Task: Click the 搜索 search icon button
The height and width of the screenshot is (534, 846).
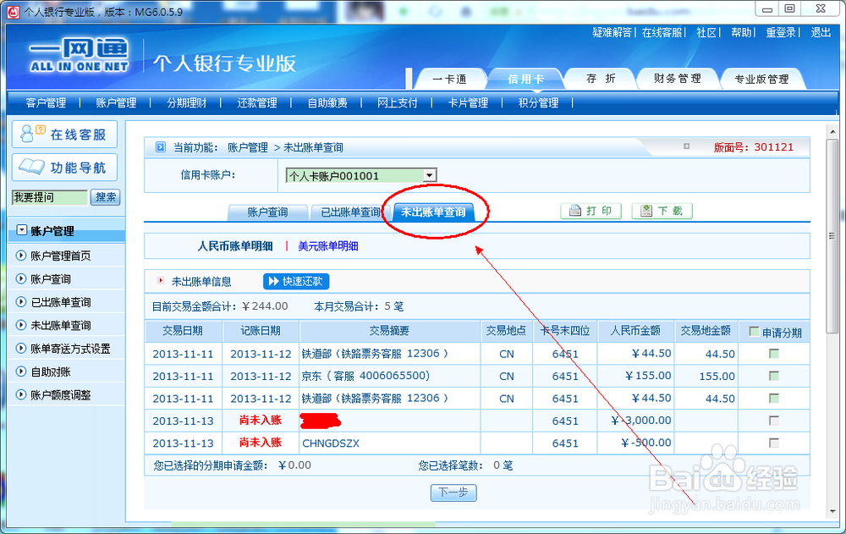Action: tap(105, 197)
